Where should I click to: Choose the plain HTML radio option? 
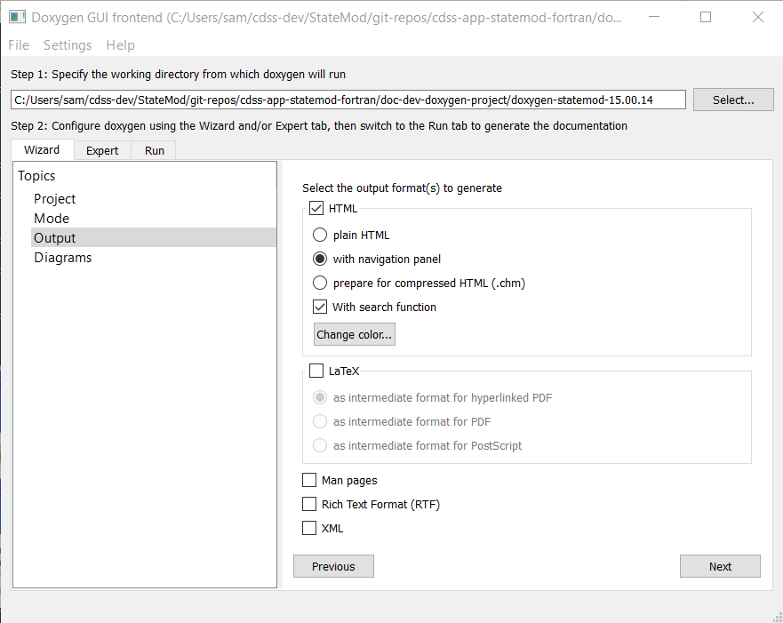tap(320, 236)
